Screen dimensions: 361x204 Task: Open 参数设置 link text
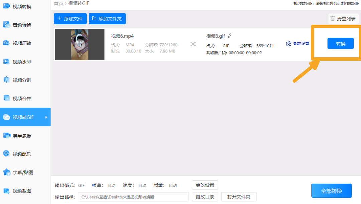pos(301,44)
